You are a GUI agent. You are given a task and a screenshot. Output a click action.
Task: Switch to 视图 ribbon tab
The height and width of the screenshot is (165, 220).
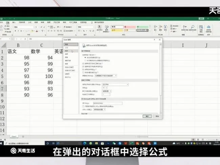click(x=49, y=22)
